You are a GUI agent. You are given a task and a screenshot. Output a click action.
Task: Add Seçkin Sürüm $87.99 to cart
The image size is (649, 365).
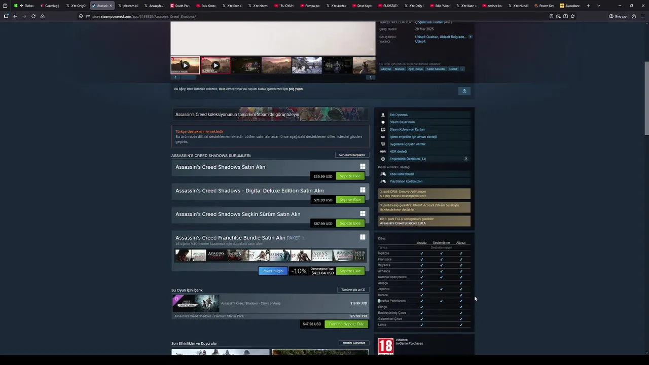tap(350, 224)
